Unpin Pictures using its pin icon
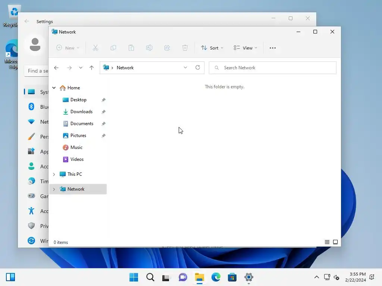The image size is (382, 286). [x=104, y=136]
